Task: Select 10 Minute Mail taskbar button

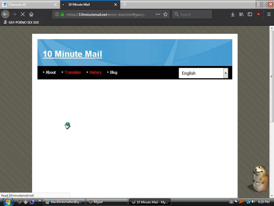Action: tap(150, 202)
